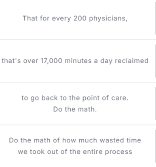Select the caption "That for every 200 physicians,"

tap(75, 19)
